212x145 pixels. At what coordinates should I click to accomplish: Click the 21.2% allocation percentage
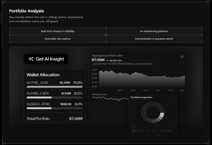click(78, 93)
